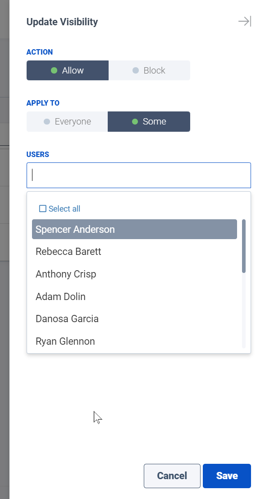The height and width of the screenshot is (499, 265).
Task: Tick the Select all checkbox
Action: (42, 208)
